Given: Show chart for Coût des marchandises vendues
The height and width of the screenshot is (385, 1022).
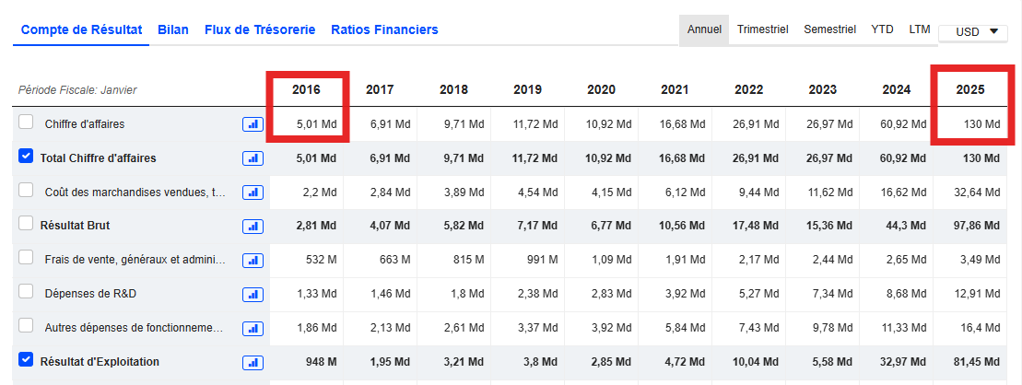Looking at the screenshot, I should (253, 192).
